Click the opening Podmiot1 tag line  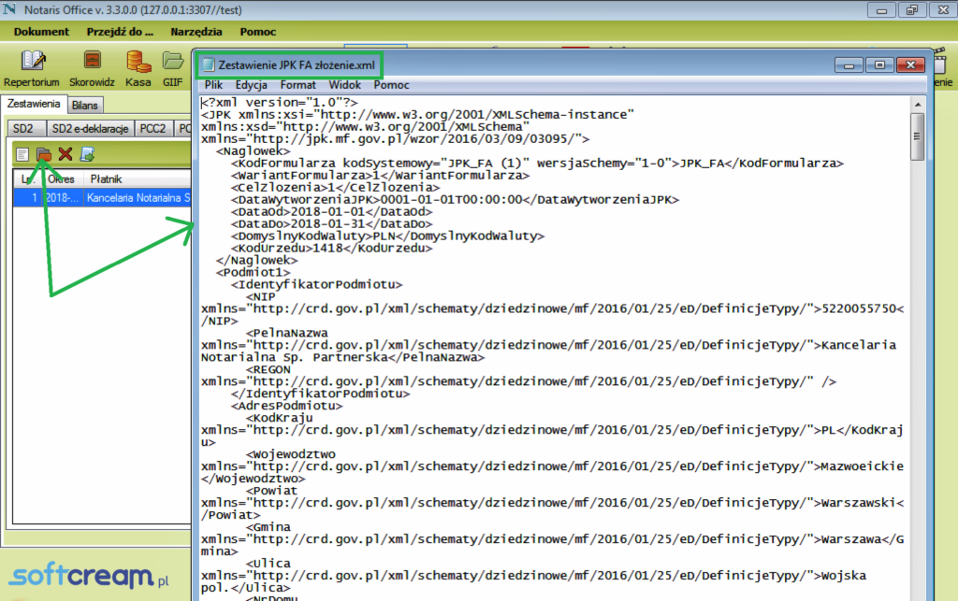point(253,272)
